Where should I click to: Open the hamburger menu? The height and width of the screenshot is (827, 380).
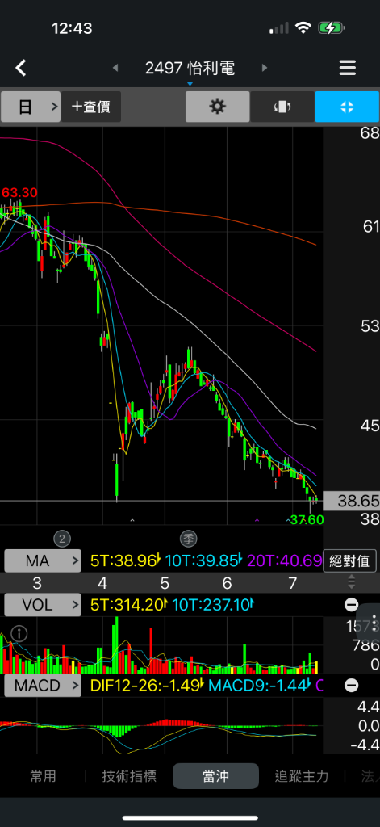(347, 68)
